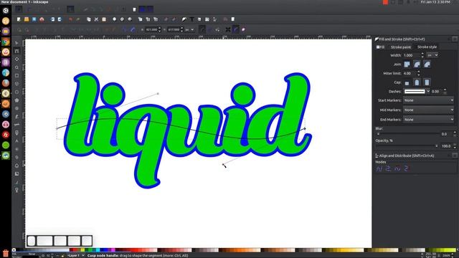Open the stroke width unit dropdown
This screenshot has height=258, width=459.
point(432,55)
